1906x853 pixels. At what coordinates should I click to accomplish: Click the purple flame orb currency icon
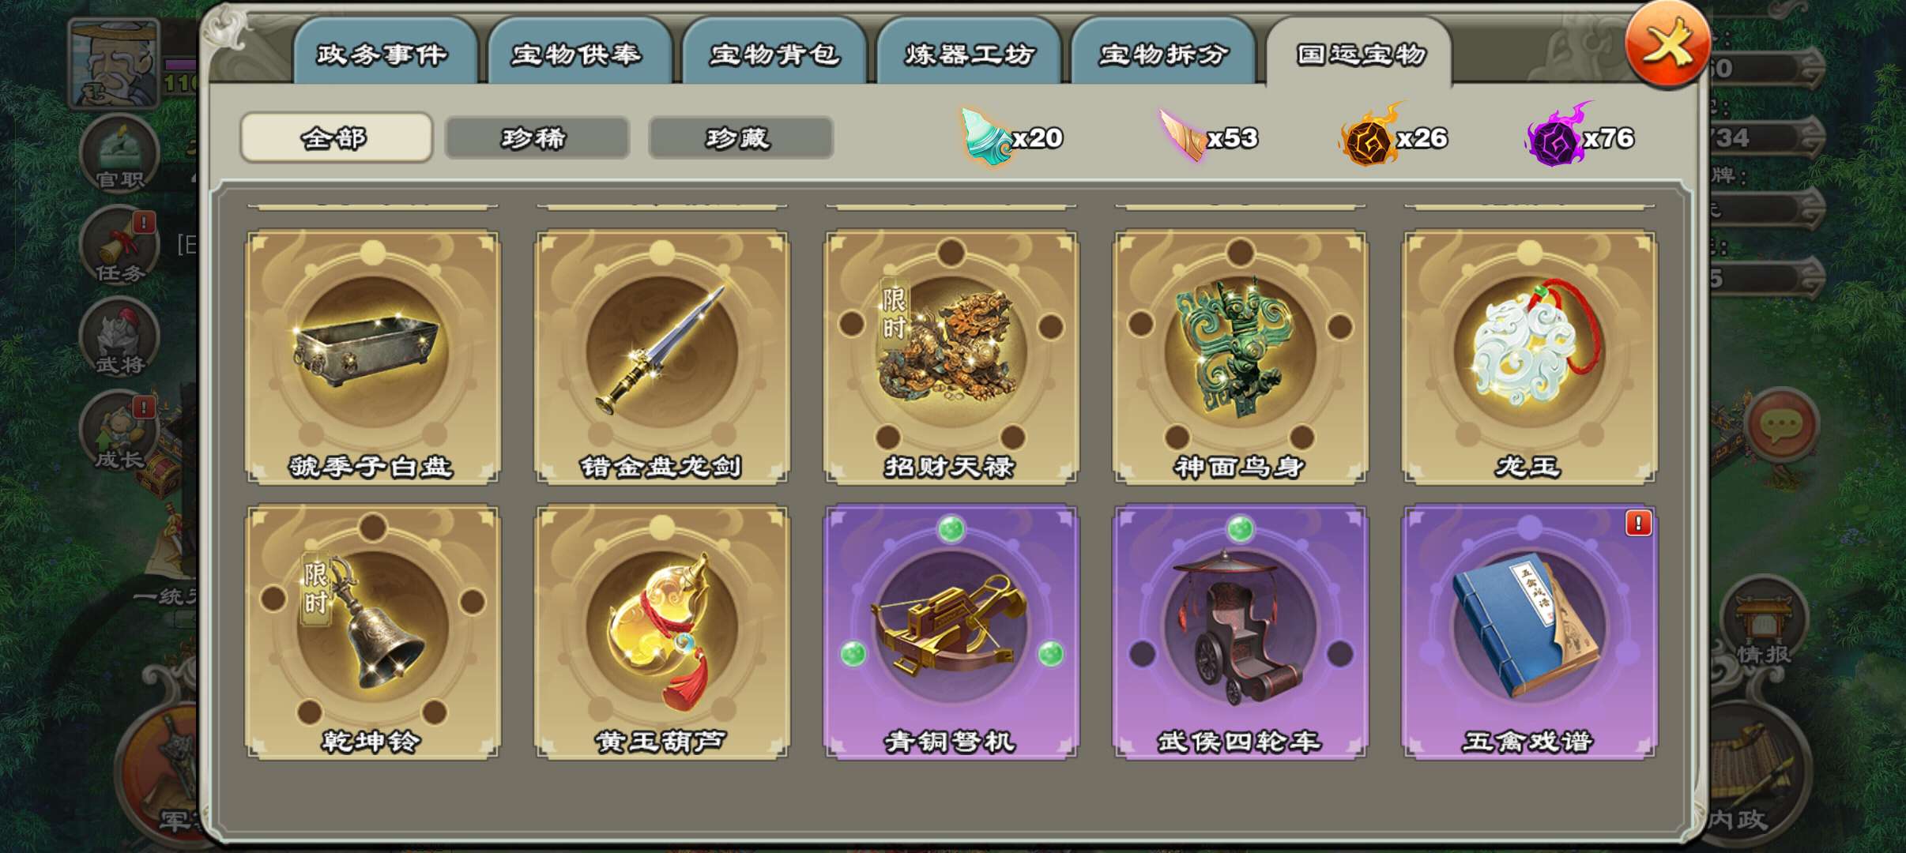point(1556,136)
